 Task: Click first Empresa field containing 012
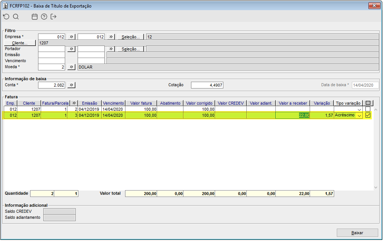(52, 37)
